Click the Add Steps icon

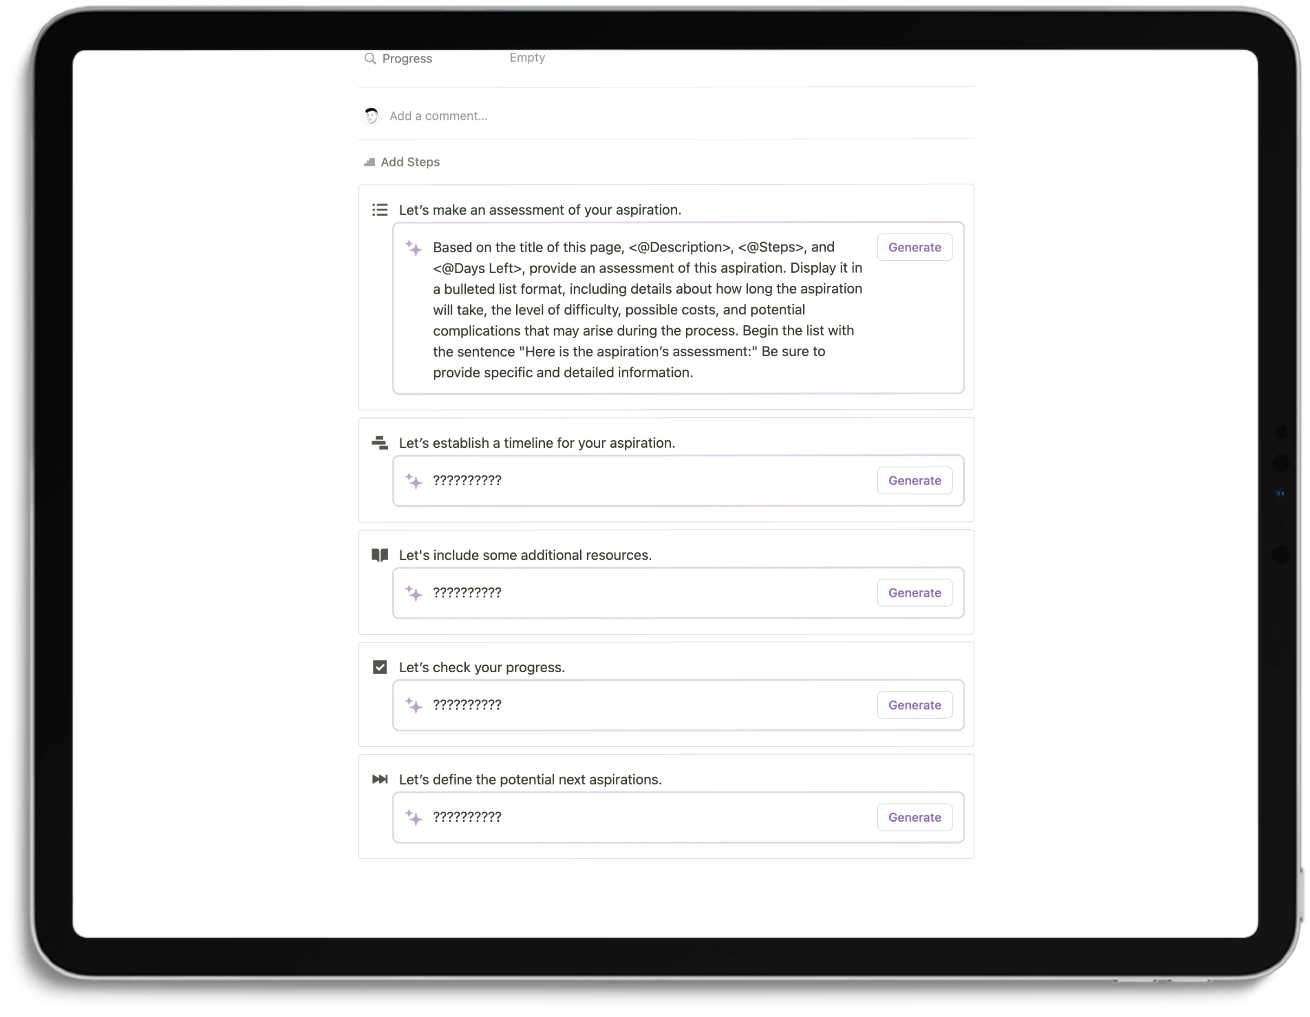point(368,160)
